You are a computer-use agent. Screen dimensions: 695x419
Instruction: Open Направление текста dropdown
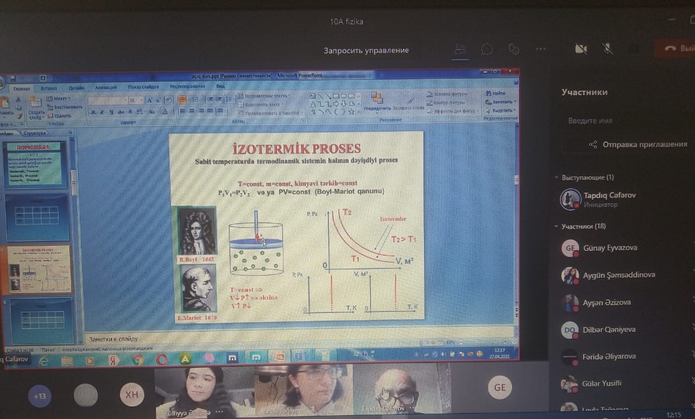coord(264,96)
